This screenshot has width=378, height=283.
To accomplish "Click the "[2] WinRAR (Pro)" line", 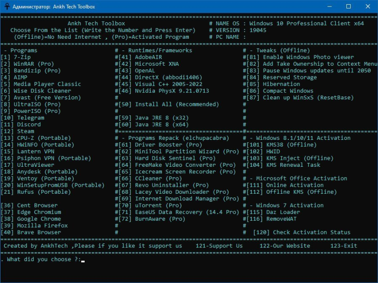I will (x=27, y=64).
